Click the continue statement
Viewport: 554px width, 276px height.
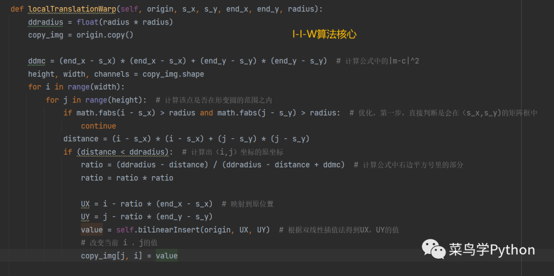(98, 126)
